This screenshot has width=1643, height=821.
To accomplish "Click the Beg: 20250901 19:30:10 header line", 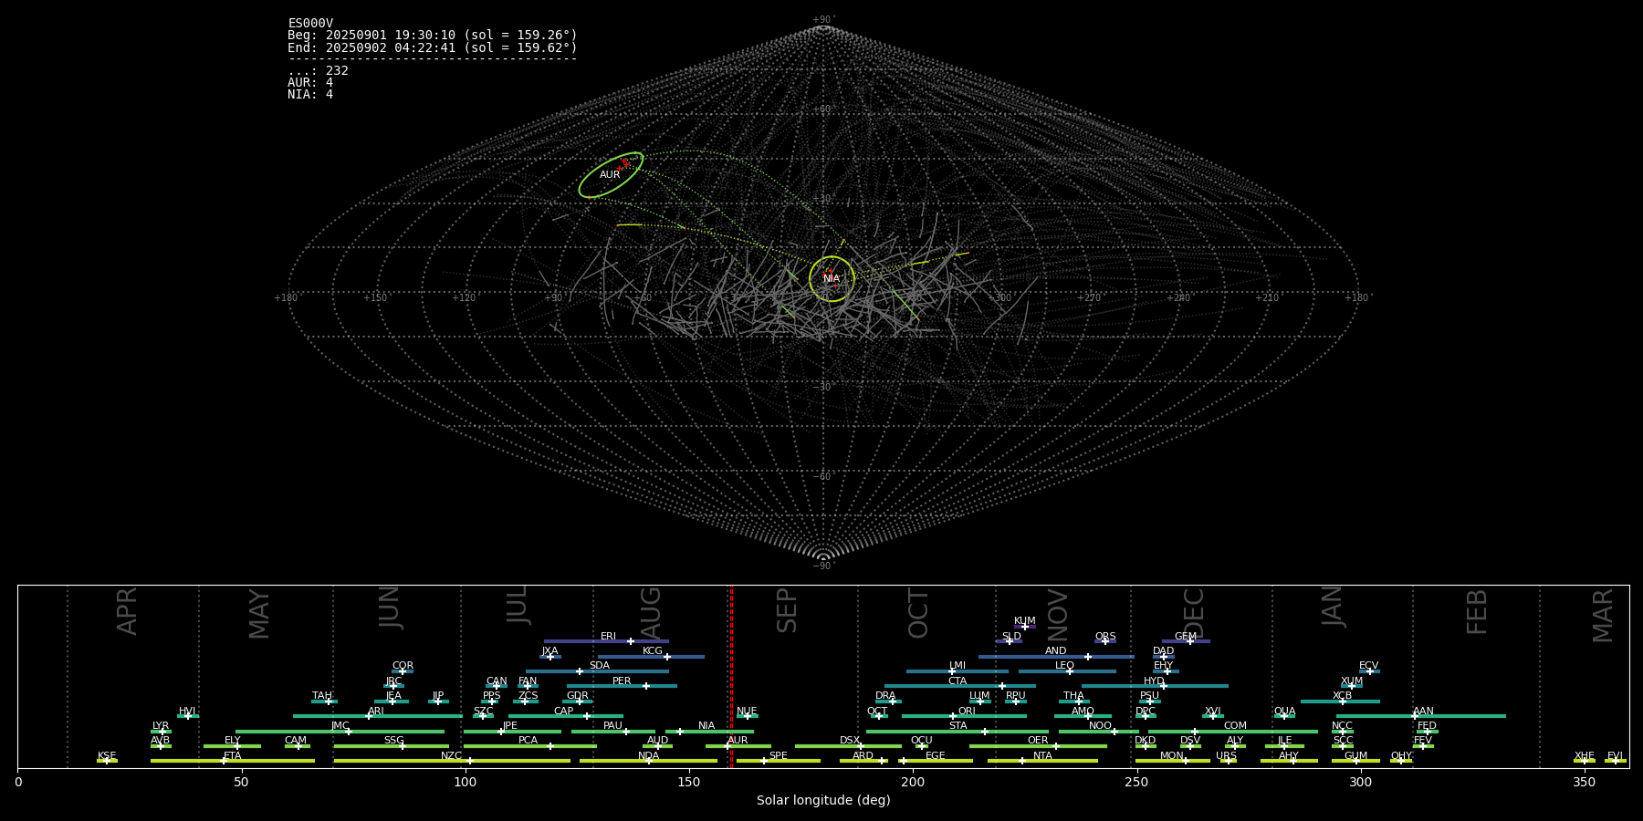I will click(433, 36).
